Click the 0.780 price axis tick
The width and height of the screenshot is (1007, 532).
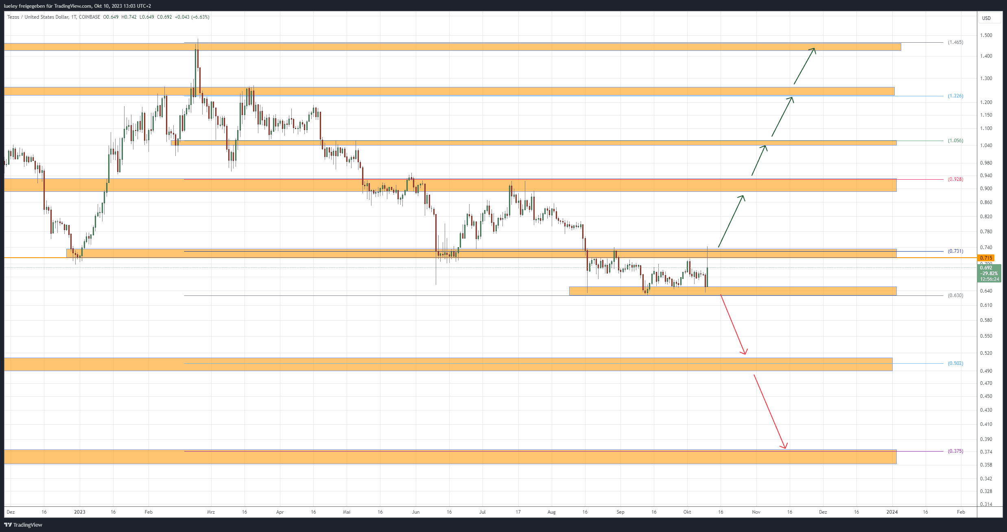click(x=986, y=232)
